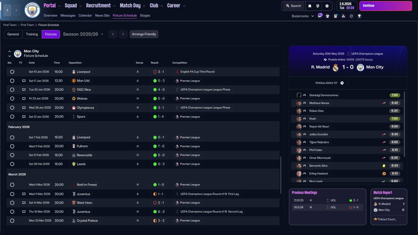Open the world globe icon in top bar

coord(318,6)
